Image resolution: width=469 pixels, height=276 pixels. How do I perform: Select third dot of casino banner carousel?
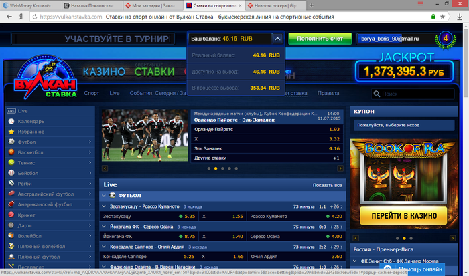(411, 239)
